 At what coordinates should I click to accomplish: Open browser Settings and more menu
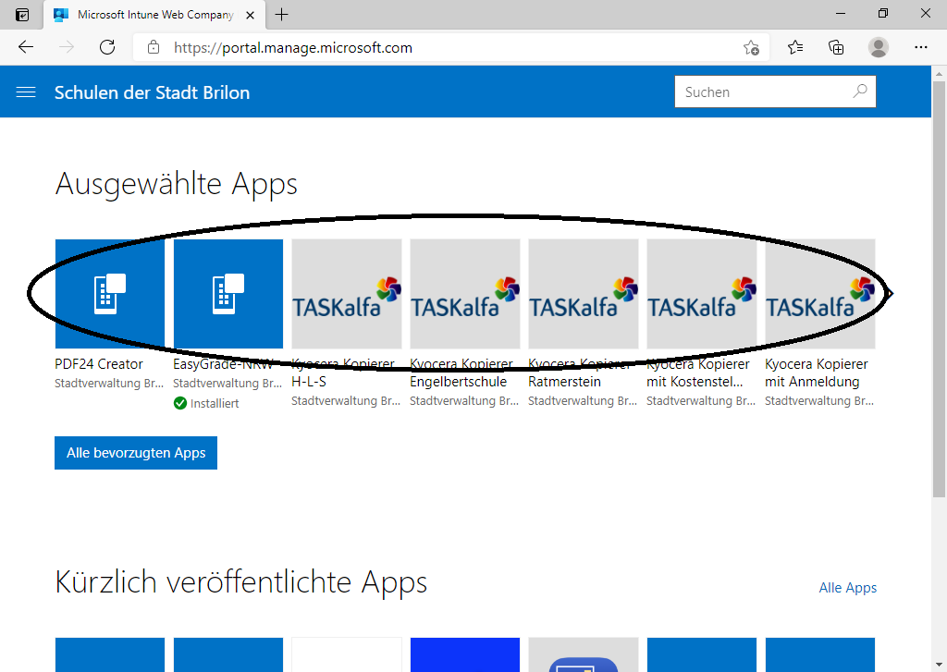(920, 47)
